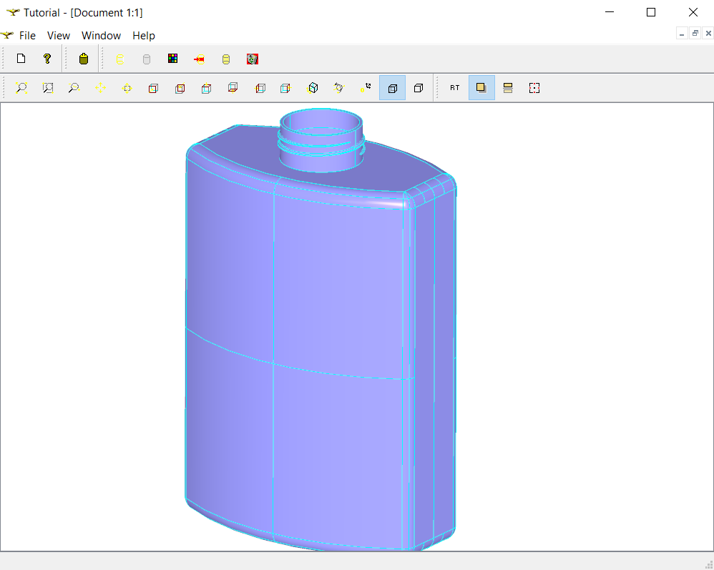Run the bottle creation command

[x=83, y=59]
